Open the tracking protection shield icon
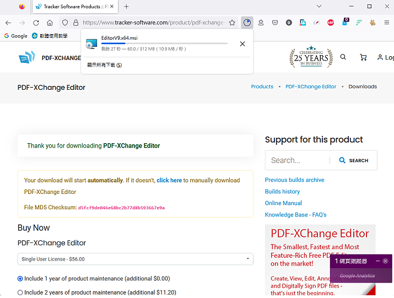394x298 pixels. coord(65,23)
